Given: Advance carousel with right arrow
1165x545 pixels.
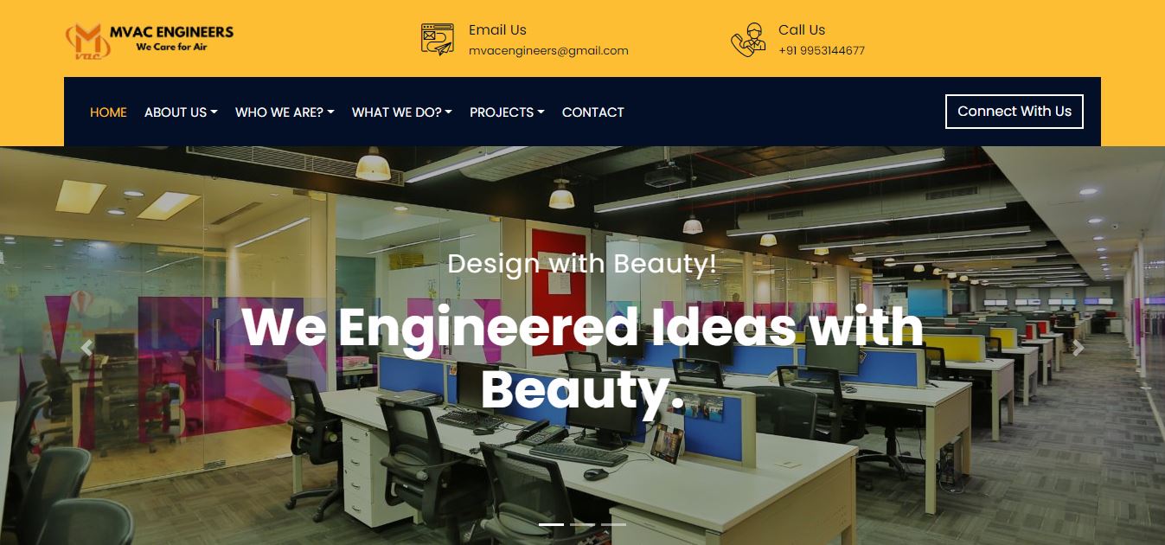Looking at the screenshot, I should click(x=1078, y=349).
